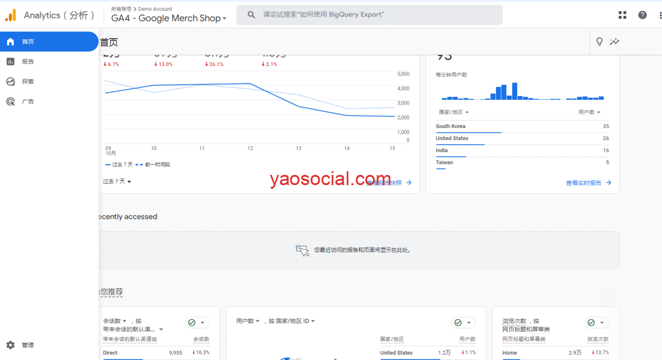
Task: Click the sparkline trend insights icon
Action: pos(614,41)
